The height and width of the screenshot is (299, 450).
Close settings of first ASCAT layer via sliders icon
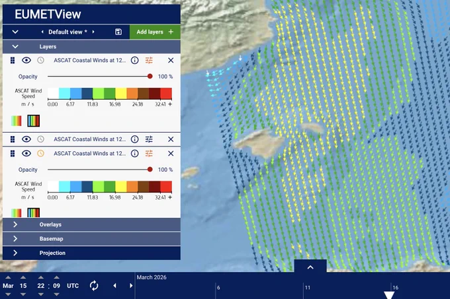tap(149, 60)
